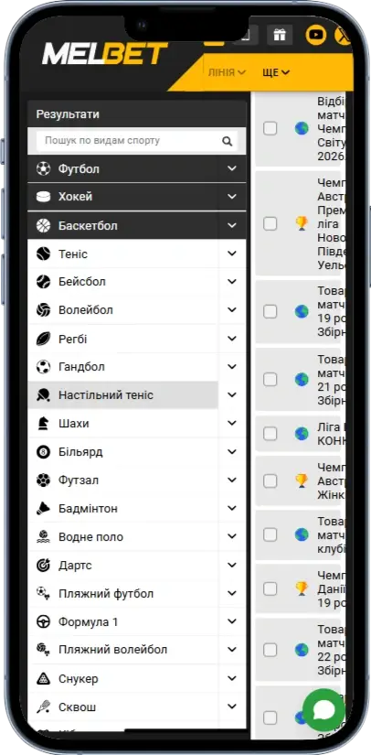Tick the first checkbox in the championship list

tap(270, 128)
